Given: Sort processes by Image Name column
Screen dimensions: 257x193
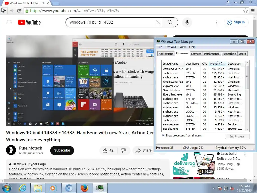Looking at the screenshot, I should pyautogui.click(x=173, y=64).
